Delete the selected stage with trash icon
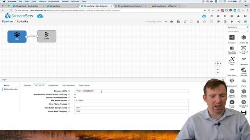Viewport: 250px width, 140px height. pos(198,22)
